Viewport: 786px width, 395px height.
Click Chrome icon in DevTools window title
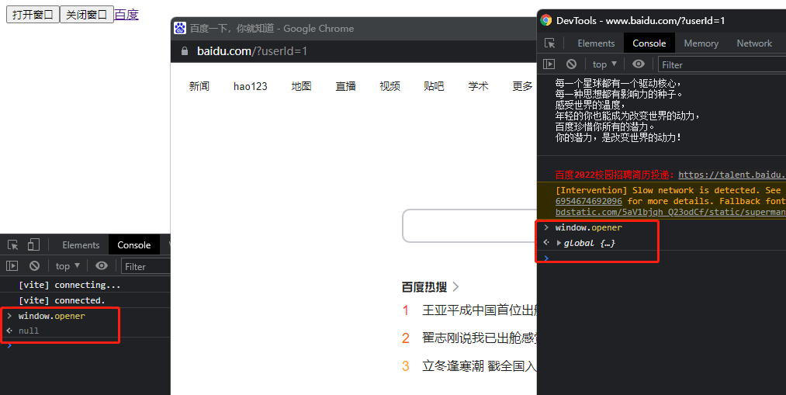click(546, 20)
